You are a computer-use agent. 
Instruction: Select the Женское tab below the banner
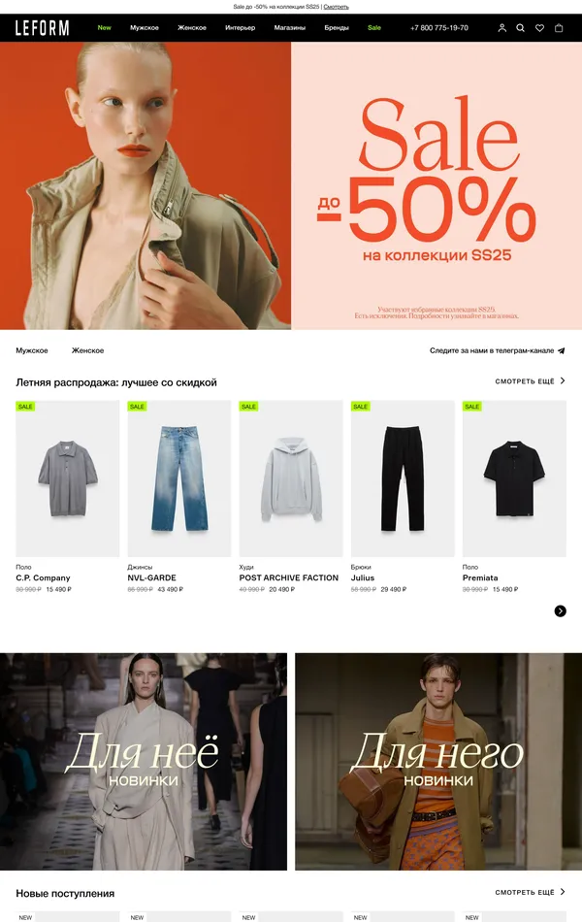coord(87,350)
